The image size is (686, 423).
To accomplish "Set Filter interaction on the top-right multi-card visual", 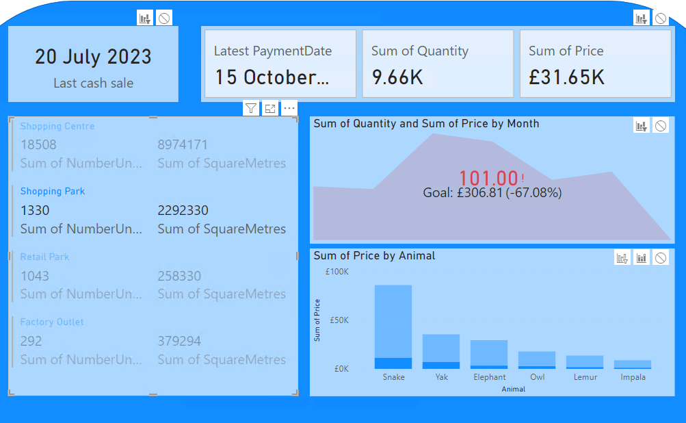I will click(x=641, y=18).
